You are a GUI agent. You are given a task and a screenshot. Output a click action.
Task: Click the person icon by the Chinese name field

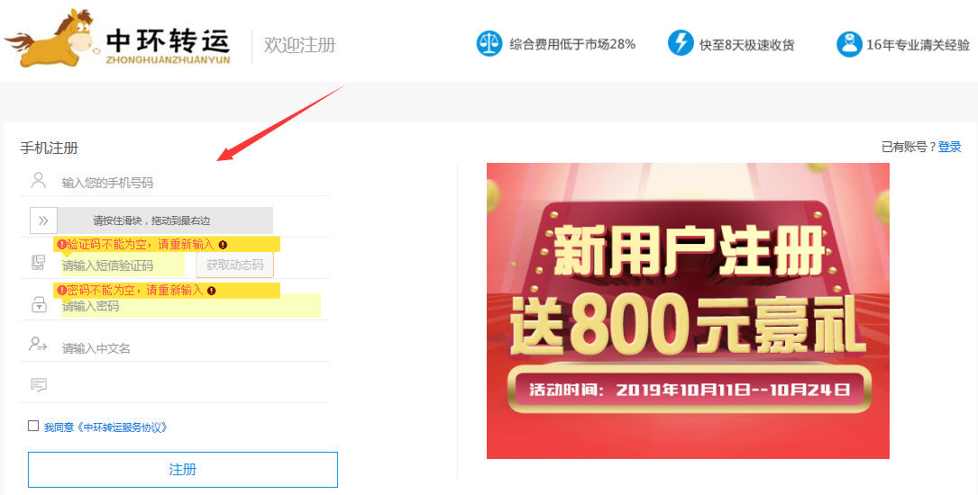click(x=38, y=345)
